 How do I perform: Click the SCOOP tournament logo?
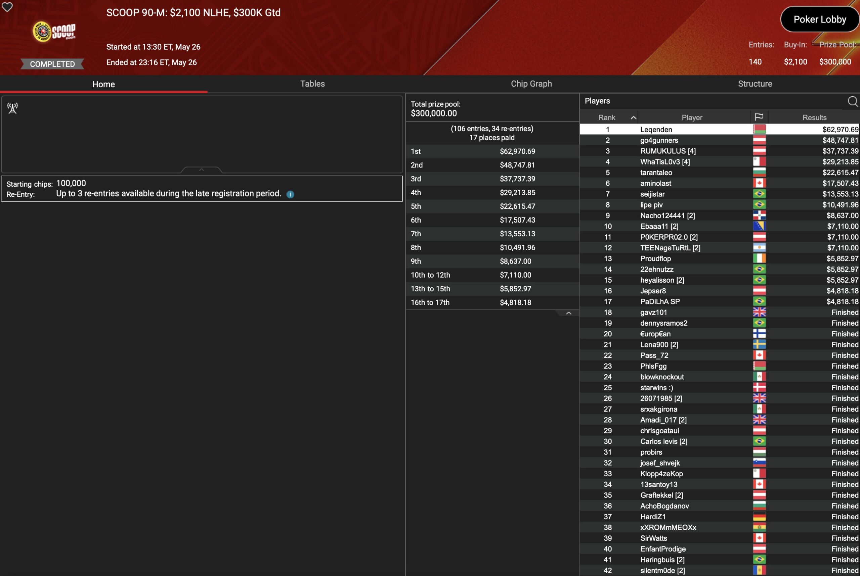[54, 32]
